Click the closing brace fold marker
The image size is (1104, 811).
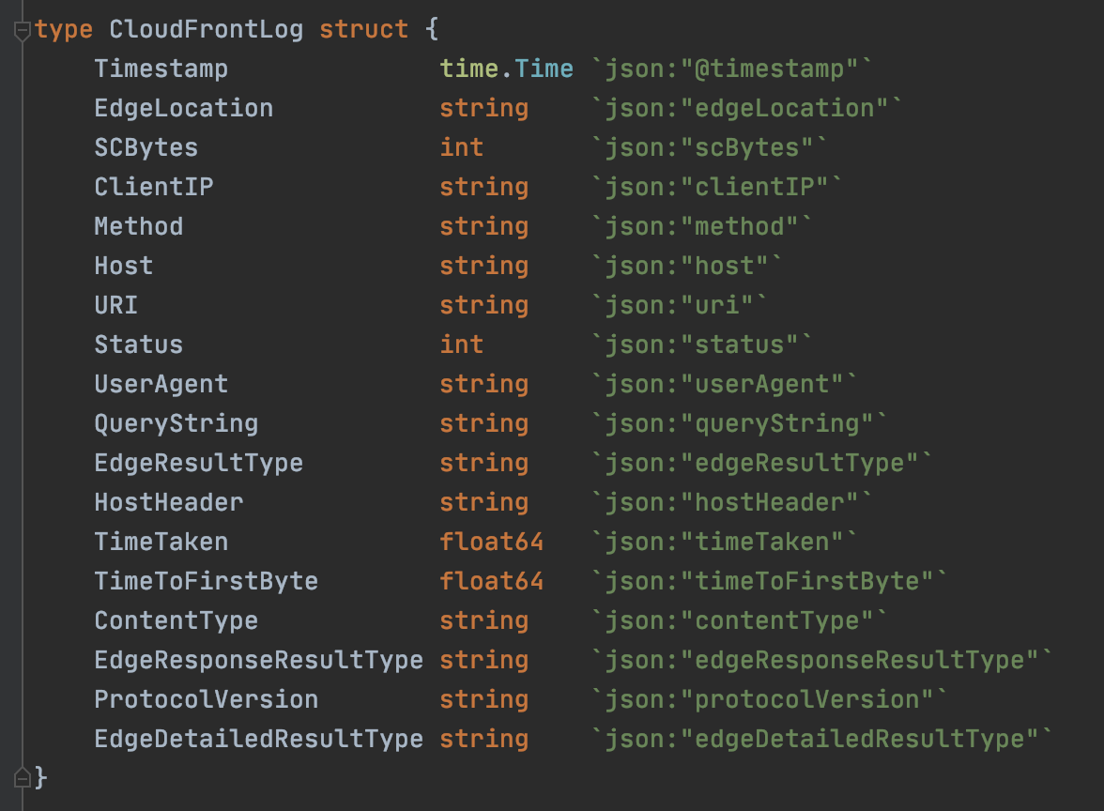coord(22,778)
